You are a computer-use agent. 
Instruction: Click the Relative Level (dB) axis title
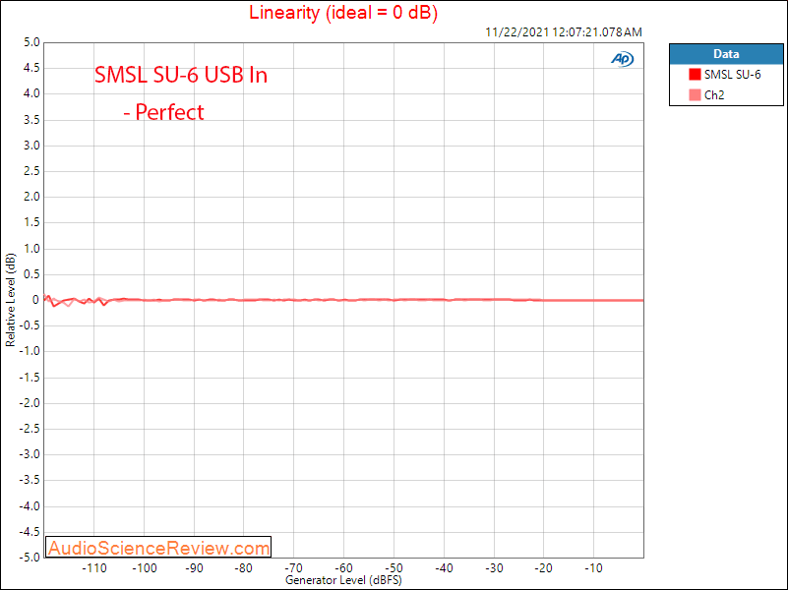10,300
